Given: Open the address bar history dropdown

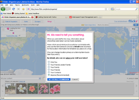Looking at the screenshot, I should click(x=109, y=9).
